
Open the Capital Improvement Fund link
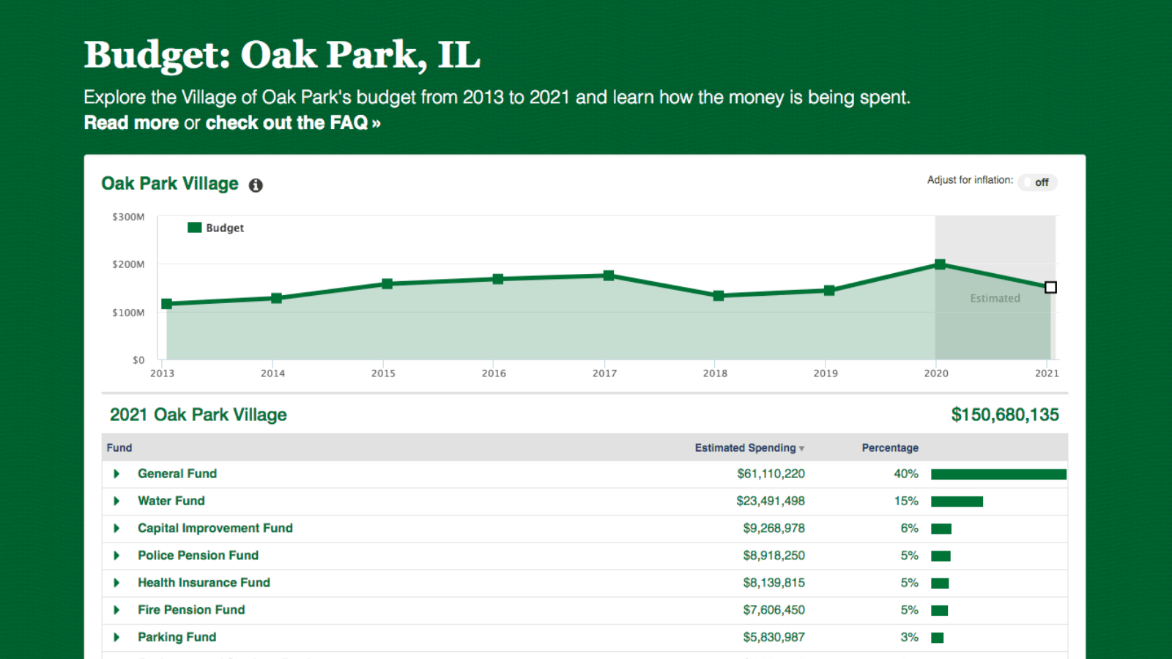pyautogui.click(x=215, y=528)
